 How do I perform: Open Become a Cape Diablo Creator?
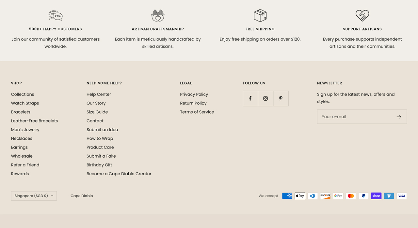point(119,174)
